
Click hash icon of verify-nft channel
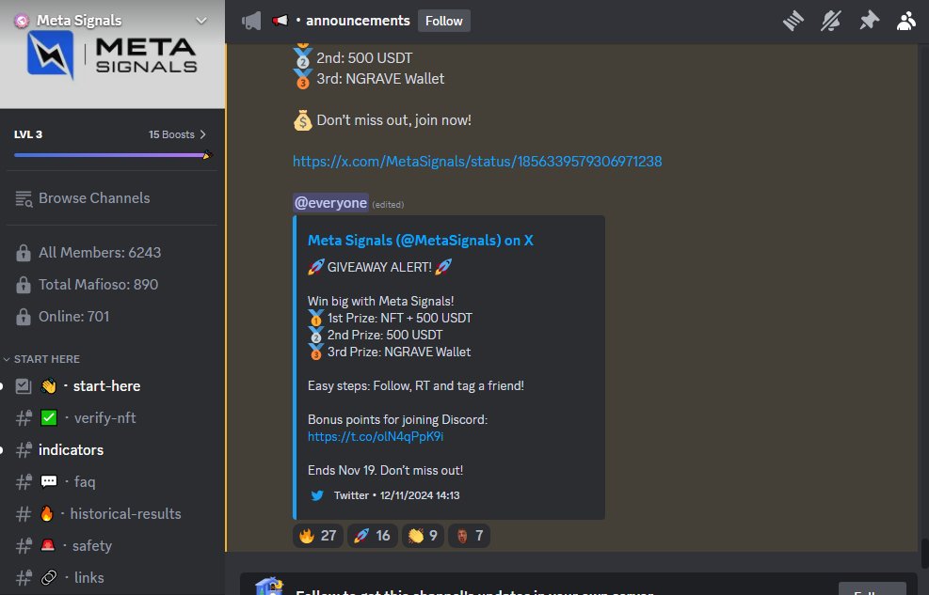24,418
